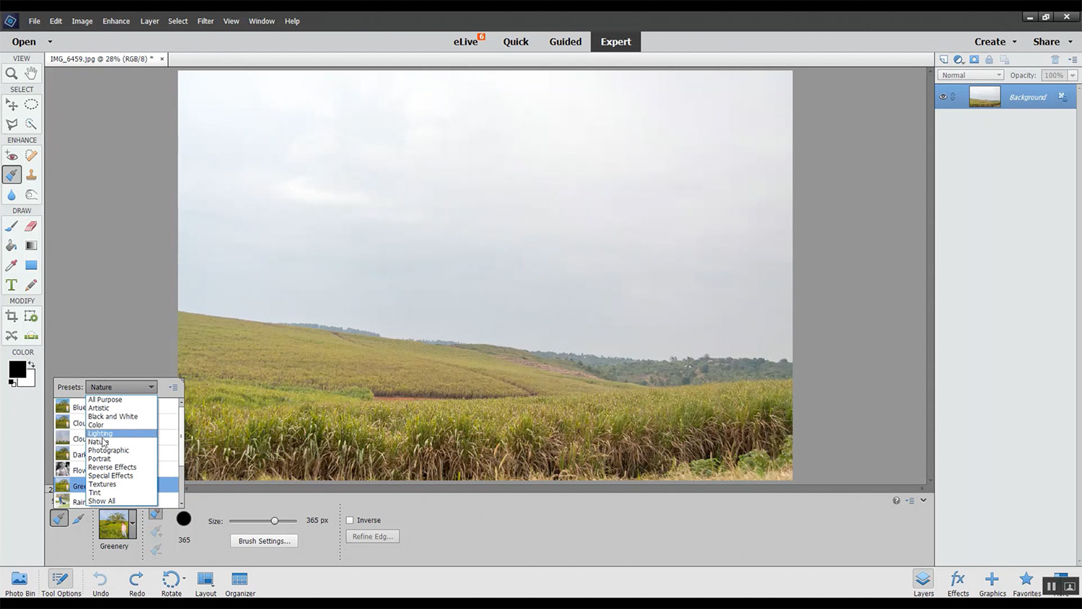Select the Hand tool

click(x=31, y=73)
